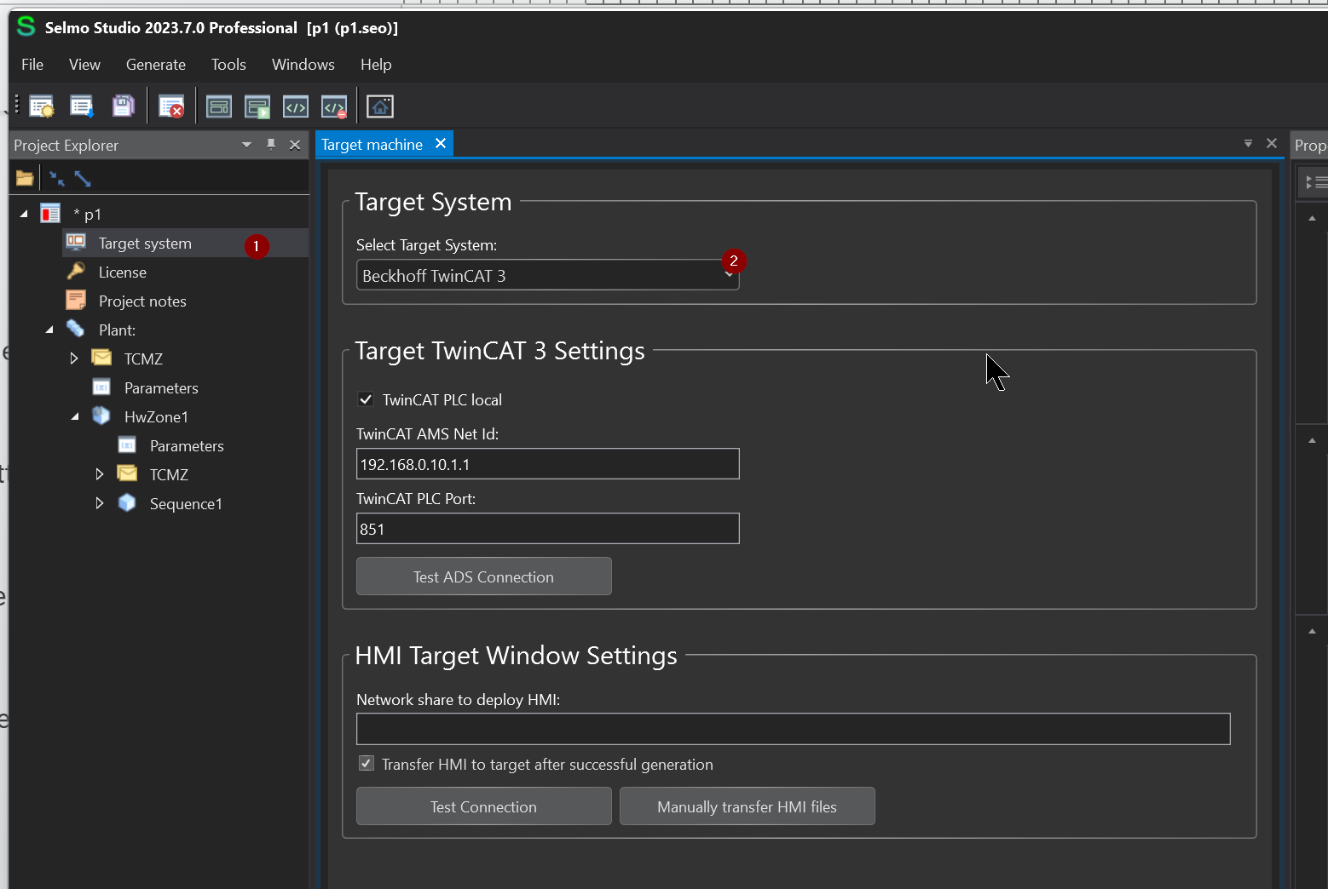Click the folder icon in Project Explorer toolbar
Screen dimensions: 1328x889
pyautogui.click(x=25, y=178)
